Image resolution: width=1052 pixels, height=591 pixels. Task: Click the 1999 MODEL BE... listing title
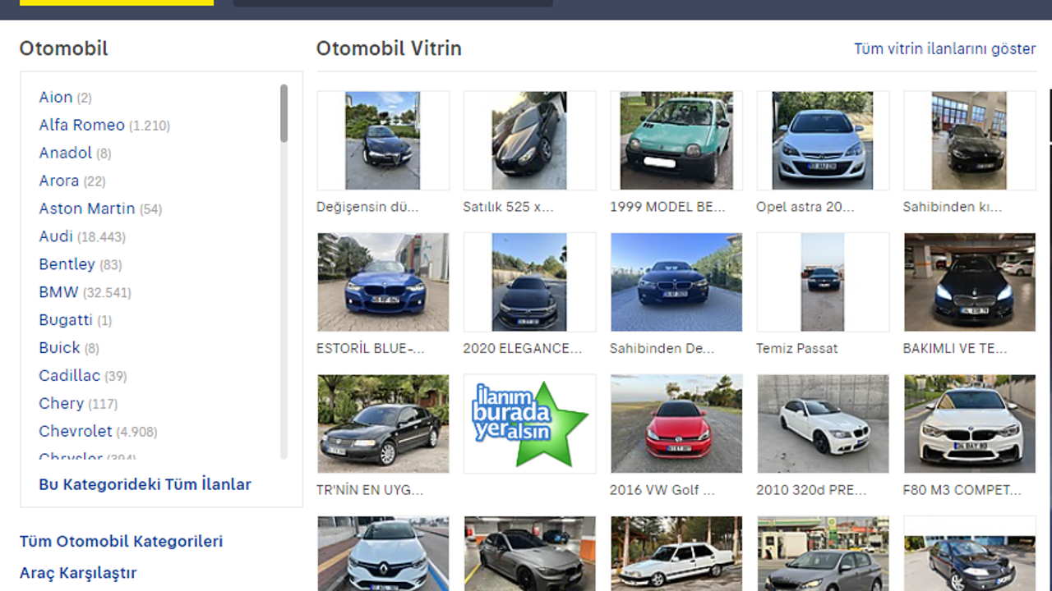(x=667, y=207)
